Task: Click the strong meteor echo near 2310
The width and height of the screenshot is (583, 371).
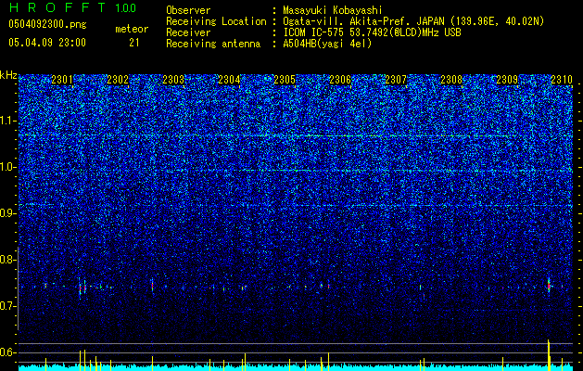Action: (549, 286)
